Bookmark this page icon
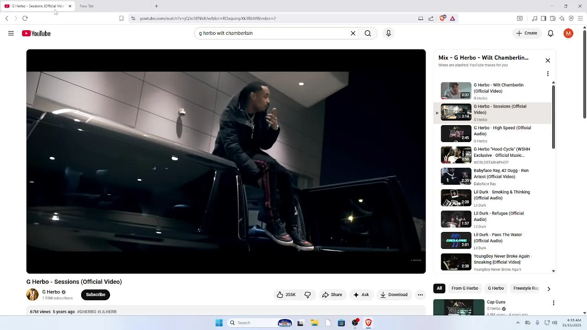 coord(121,18)
